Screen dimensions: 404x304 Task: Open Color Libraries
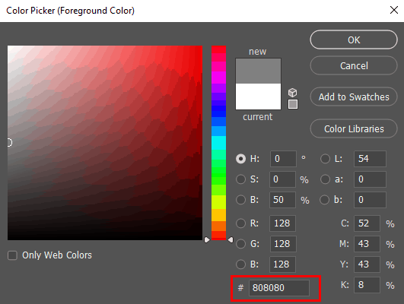(x=354, y=128)
